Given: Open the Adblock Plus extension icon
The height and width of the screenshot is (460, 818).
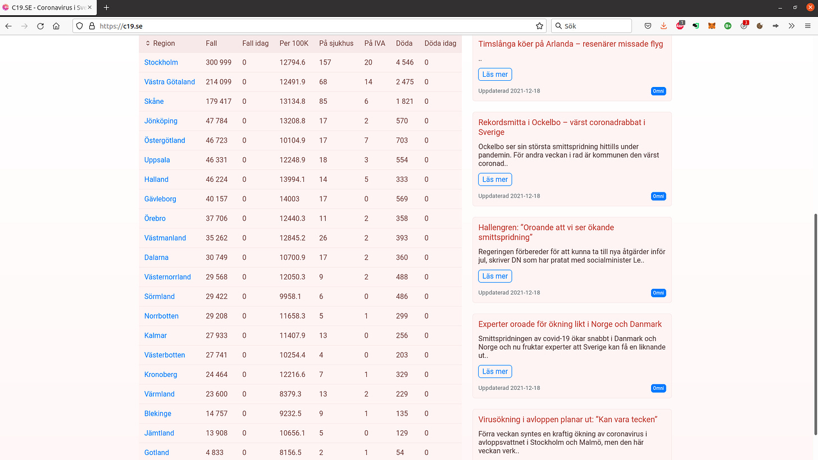Looking at the screenshot, I should coord(680,26).
